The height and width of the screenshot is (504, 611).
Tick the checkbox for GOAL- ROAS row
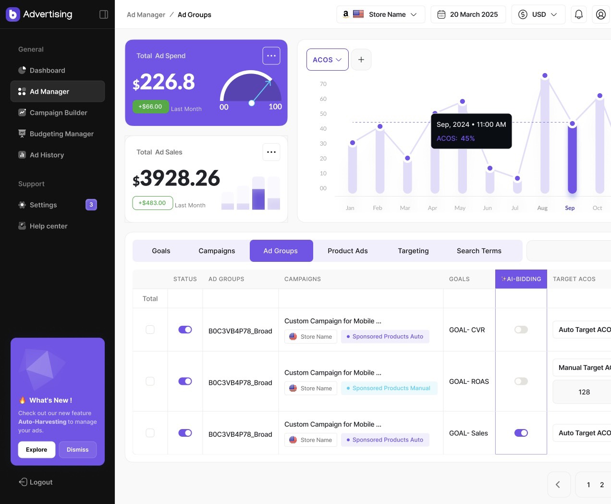point(150,381)
